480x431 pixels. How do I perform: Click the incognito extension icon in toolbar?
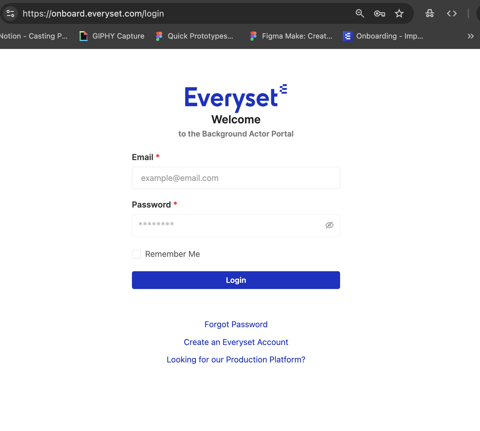[430, 13]
